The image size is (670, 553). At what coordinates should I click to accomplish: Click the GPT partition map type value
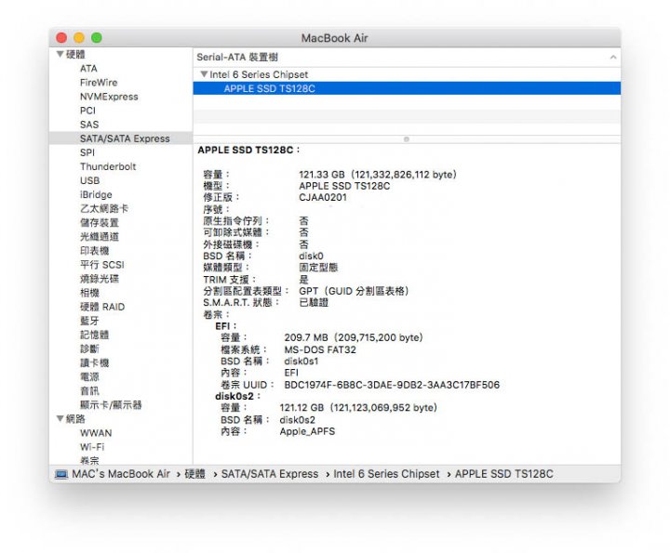point(354,291)
